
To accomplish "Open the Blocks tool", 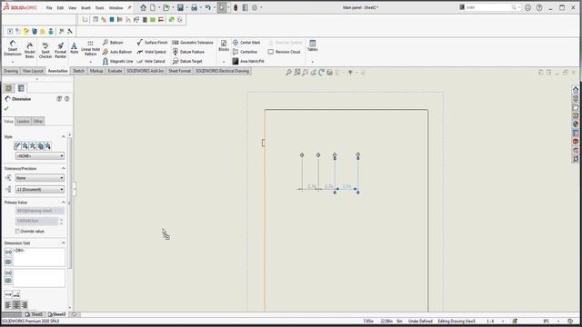I will [x=224, y=45].
